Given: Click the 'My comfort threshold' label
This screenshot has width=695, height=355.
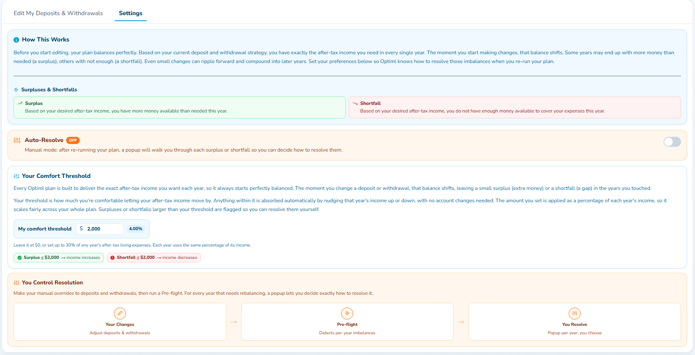Looking at the screenshot, I should click(45, 229).
